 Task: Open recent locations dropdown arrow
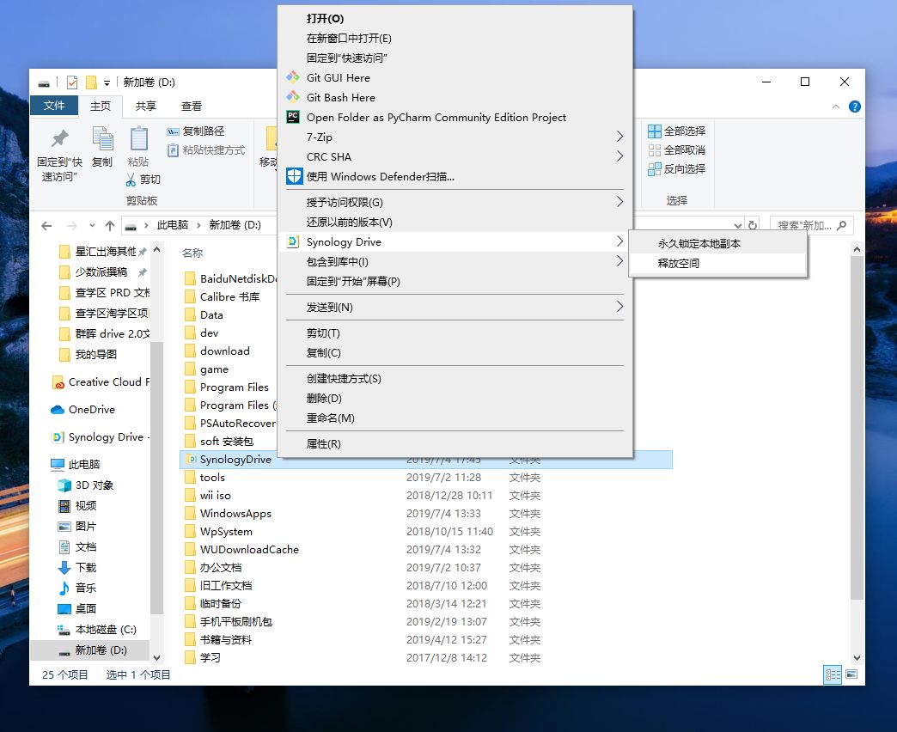pos(92,226)
